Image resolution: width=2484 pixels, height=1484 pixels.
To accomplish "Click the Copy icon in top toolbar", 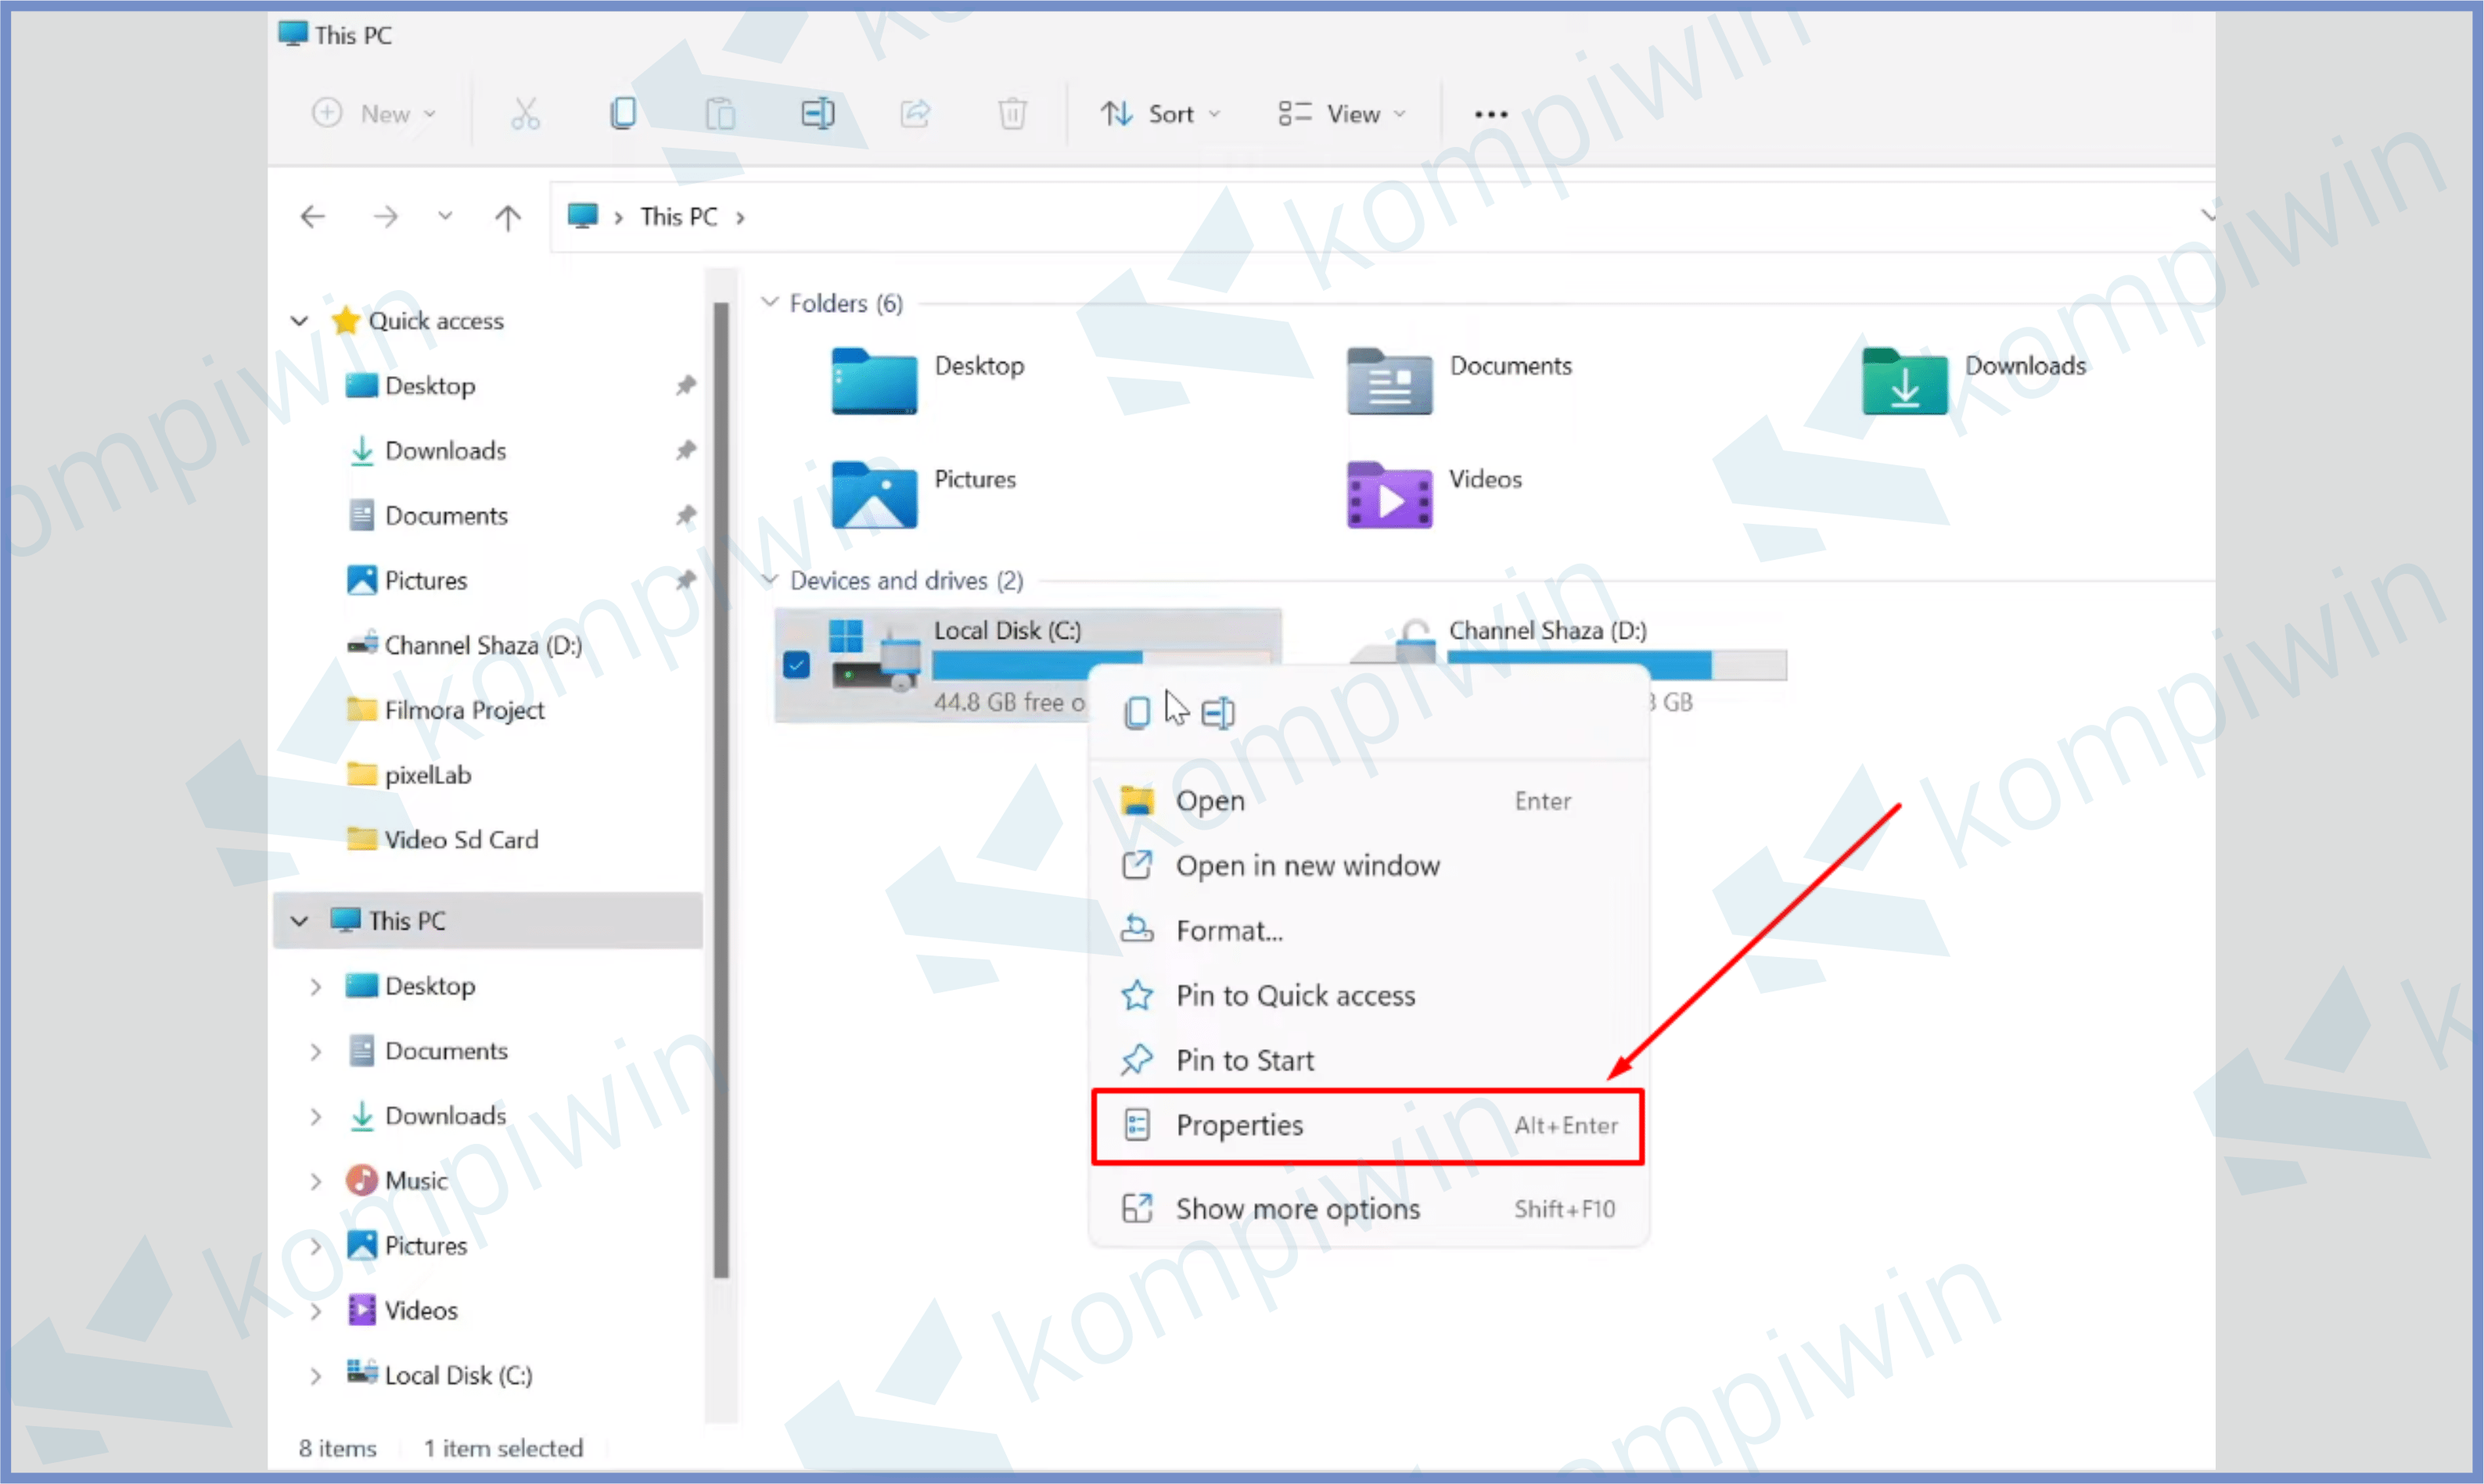I will (622, 113).
